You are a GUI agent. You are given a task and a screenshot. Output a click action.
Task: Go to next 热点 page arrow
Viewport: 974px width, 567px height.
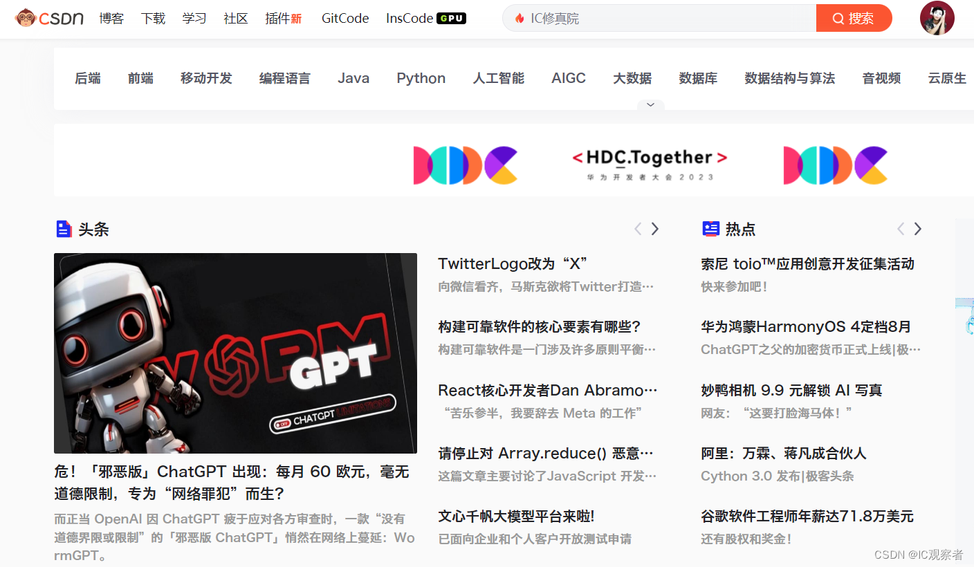[918, 229]
